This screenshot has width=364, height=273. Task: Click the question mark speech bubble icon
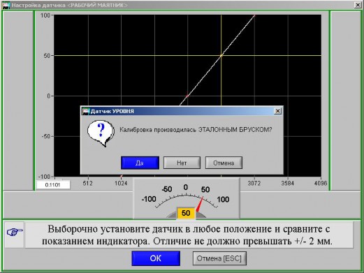pyautogui.click(x=101, y=133)
